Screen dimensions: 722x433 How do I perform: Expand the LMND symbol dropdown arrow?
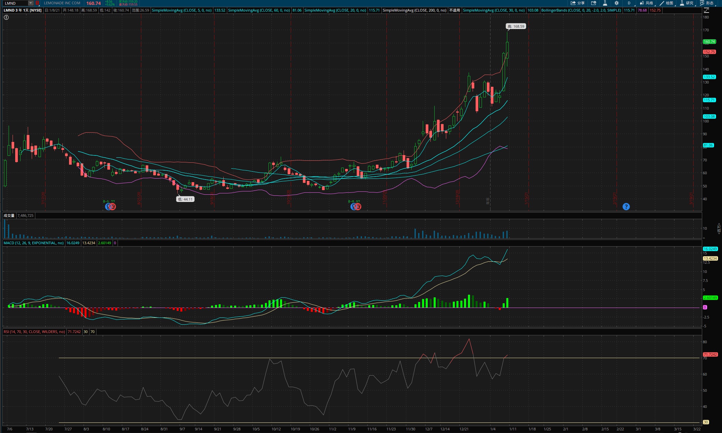click(x=30, y=3)
